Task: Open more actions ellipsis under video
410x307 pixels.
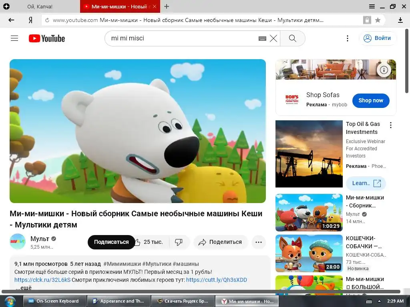Action: 259,242
